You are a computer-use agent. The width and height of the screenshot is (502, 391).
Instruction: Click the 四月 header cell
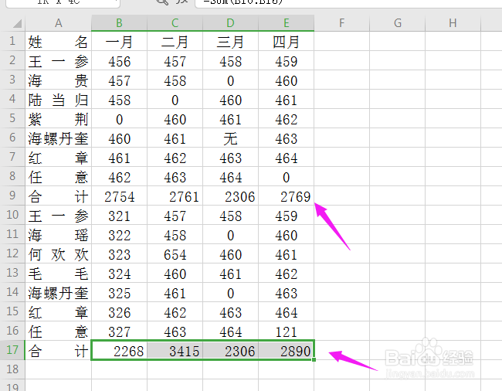pos(287,41)
